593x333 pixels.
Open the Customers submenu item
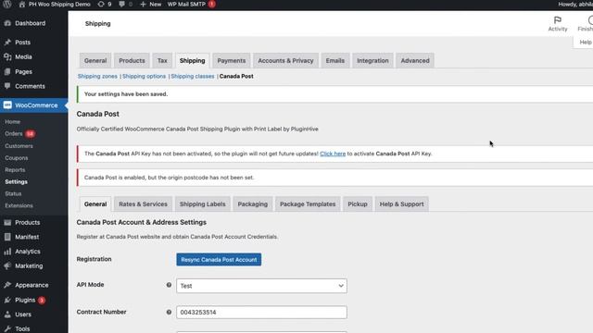click(19, 146)
